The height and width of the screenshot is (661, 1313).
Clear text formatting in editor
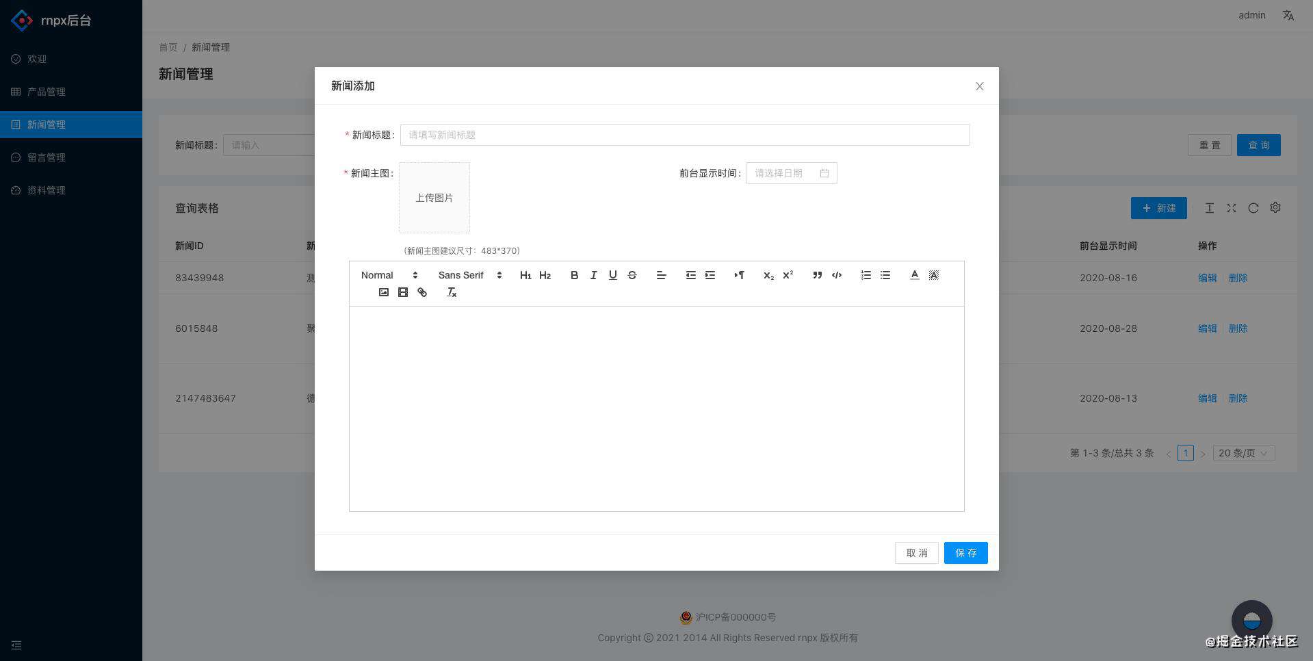click(451, 292)
